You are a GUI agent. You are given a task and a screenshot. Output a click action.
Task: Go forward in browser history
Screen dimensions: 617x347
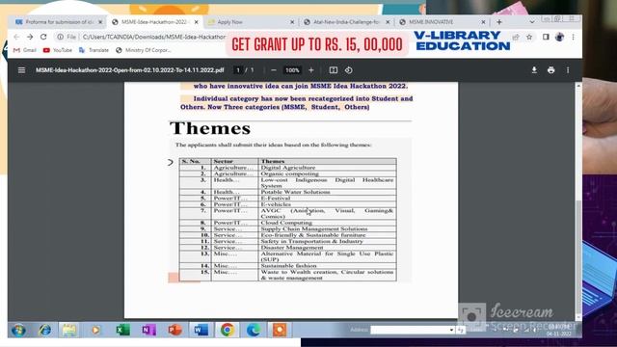(30, 37)
